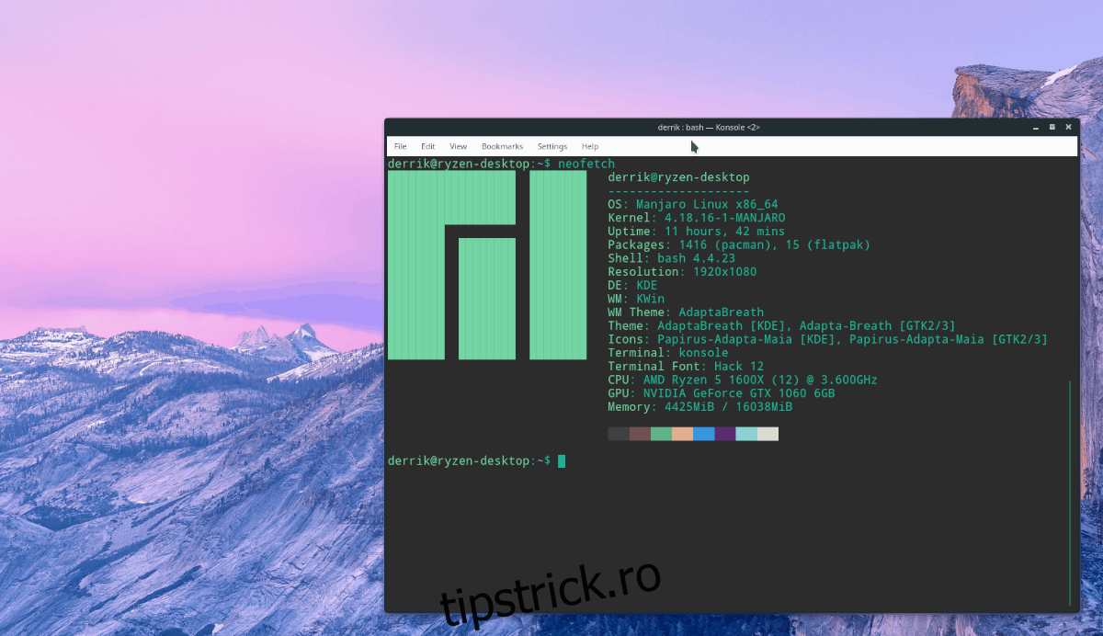Close the Konsole window
This screenshot has width=1103, height=636.
point(1068,127)
